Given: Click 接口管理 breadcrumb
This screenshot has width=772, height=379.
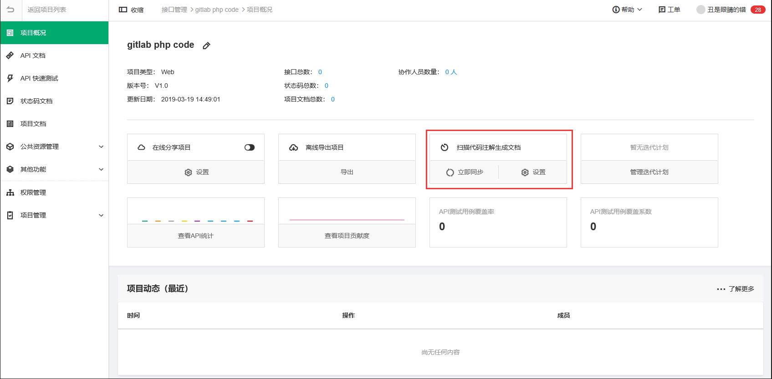Looking at the screenshot, I should click(174, 10).
